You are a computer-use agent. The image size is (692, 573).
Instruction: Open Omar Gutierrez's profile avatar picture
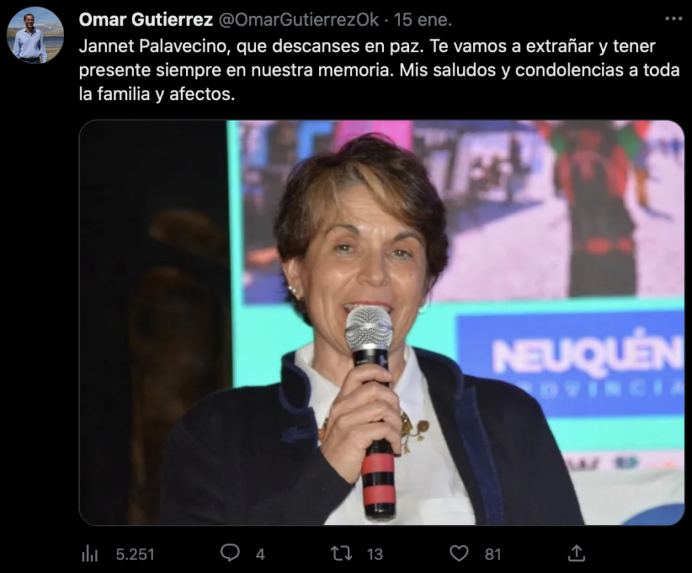tap(35, 35)
